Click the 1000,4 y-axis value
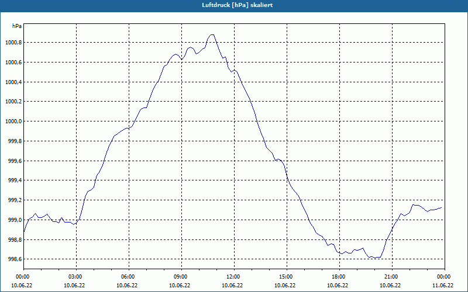This screenshot has width=468, height=292. tap(13, 82)
